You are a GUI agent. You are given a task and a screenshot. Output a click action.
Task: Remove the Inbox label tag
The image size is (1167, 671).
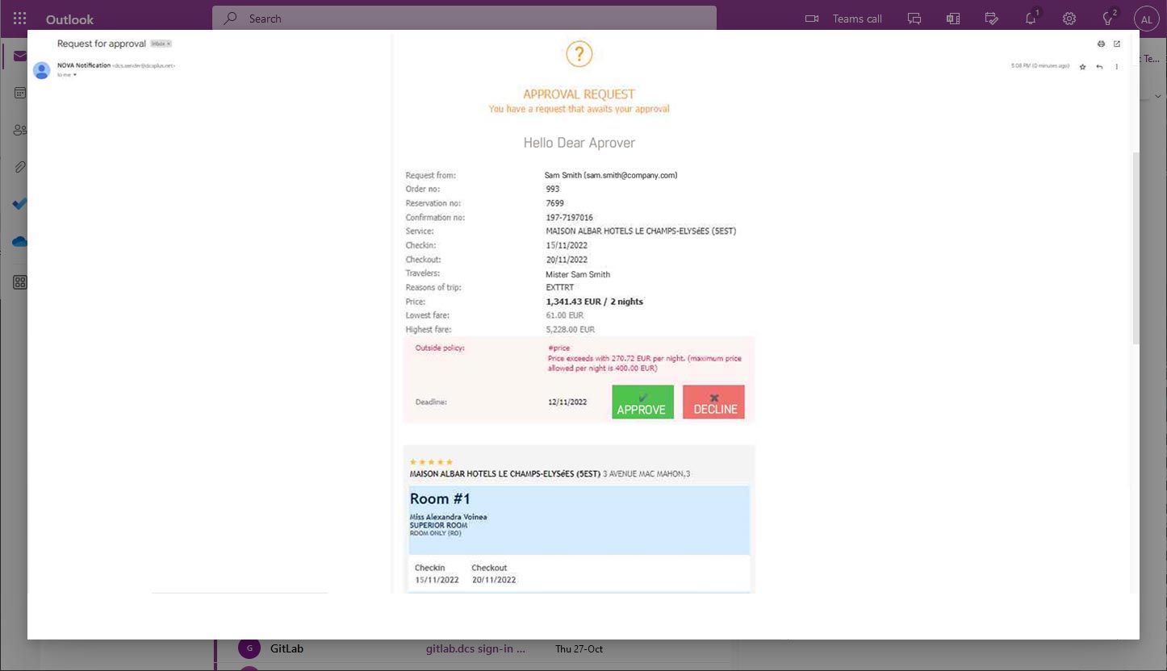tap(169, 44)
